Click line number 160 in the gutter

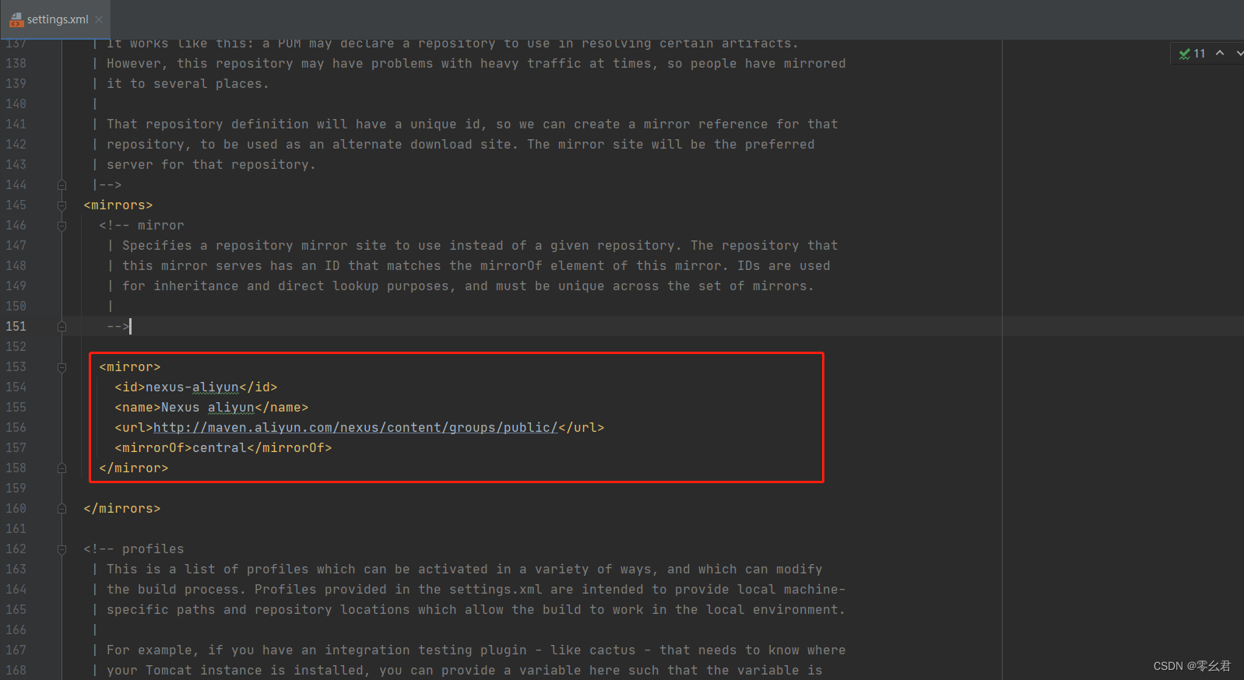click(16, 509)
